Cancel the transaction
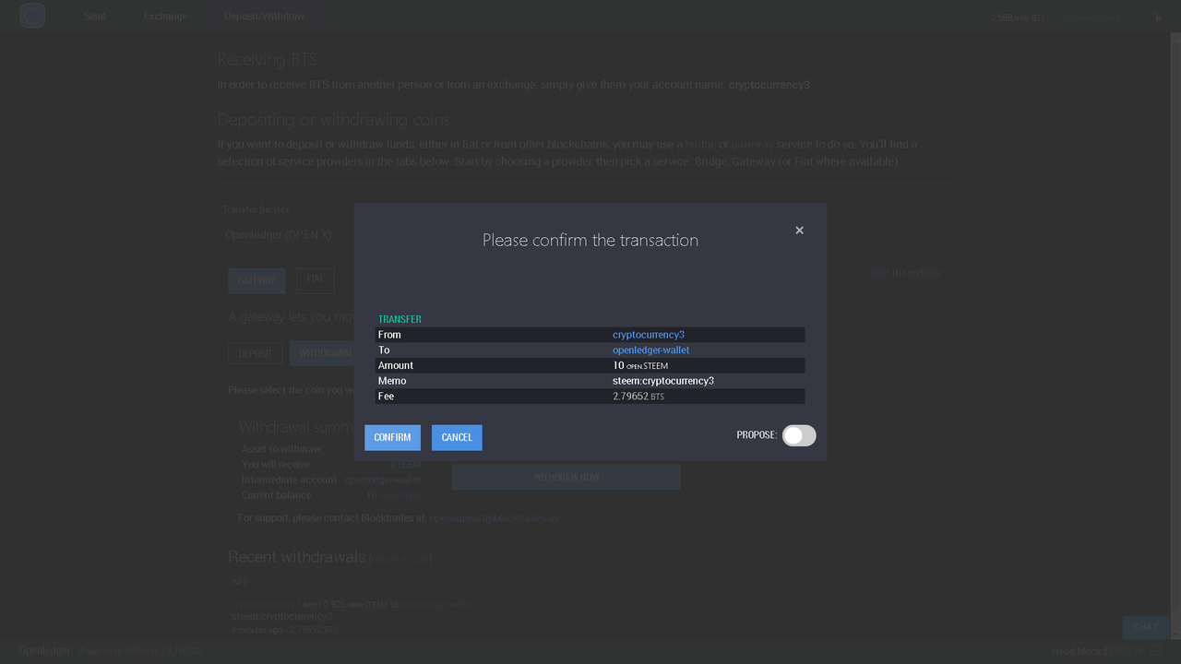 click(x=457, y=437)
